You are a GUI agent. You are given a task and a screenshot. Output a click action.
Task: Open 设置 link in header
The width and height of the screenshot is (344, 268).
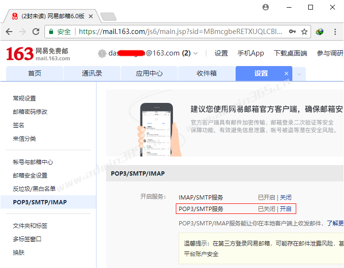[221, 53]
